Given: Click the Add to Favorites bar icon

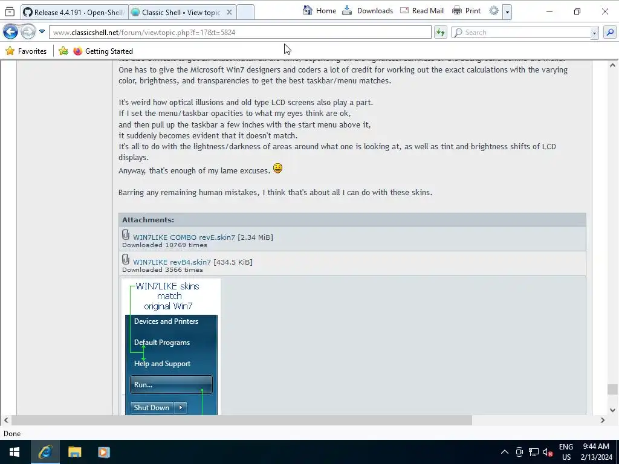Looking at the screenshot, I should [x=63, y=51].
